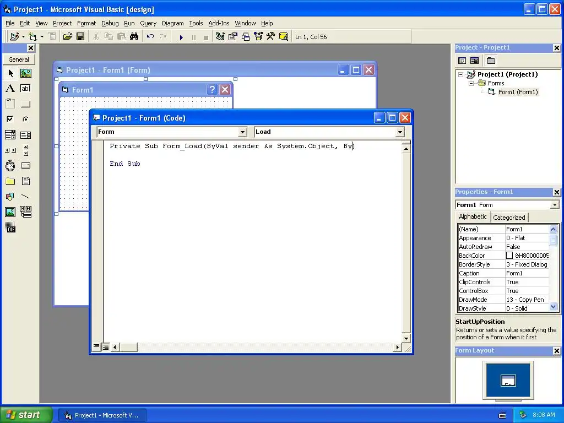Open Add Form dropdown arrow
The height and width of the screenshot is (423, 564).
pyautogui.click(x=42, y=37)
